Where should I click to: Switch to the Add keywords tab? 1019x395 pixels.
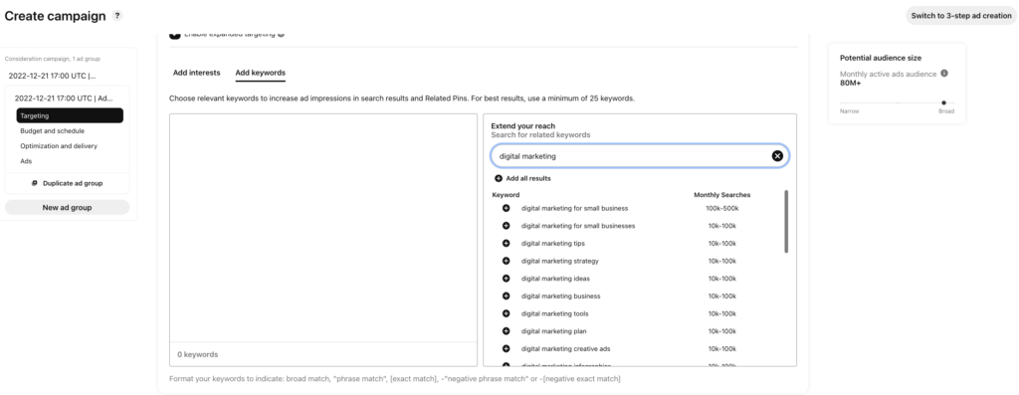coord(260,73)
